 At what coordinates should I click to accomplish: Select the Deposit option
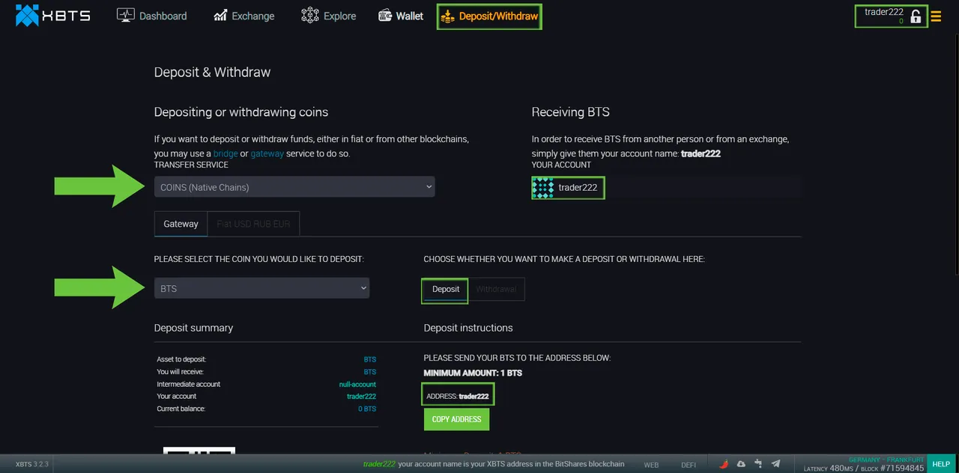click(446, 289)
